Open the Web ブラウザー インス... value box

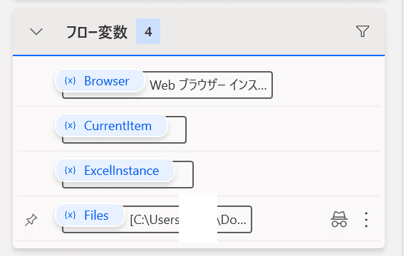208,85
